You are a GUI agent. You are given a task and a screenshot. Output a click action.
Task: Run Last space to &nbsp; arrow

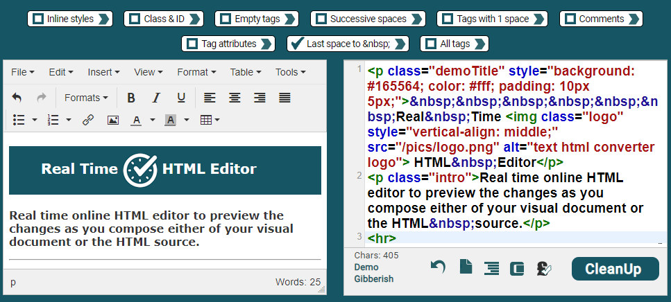click(400, 44)
